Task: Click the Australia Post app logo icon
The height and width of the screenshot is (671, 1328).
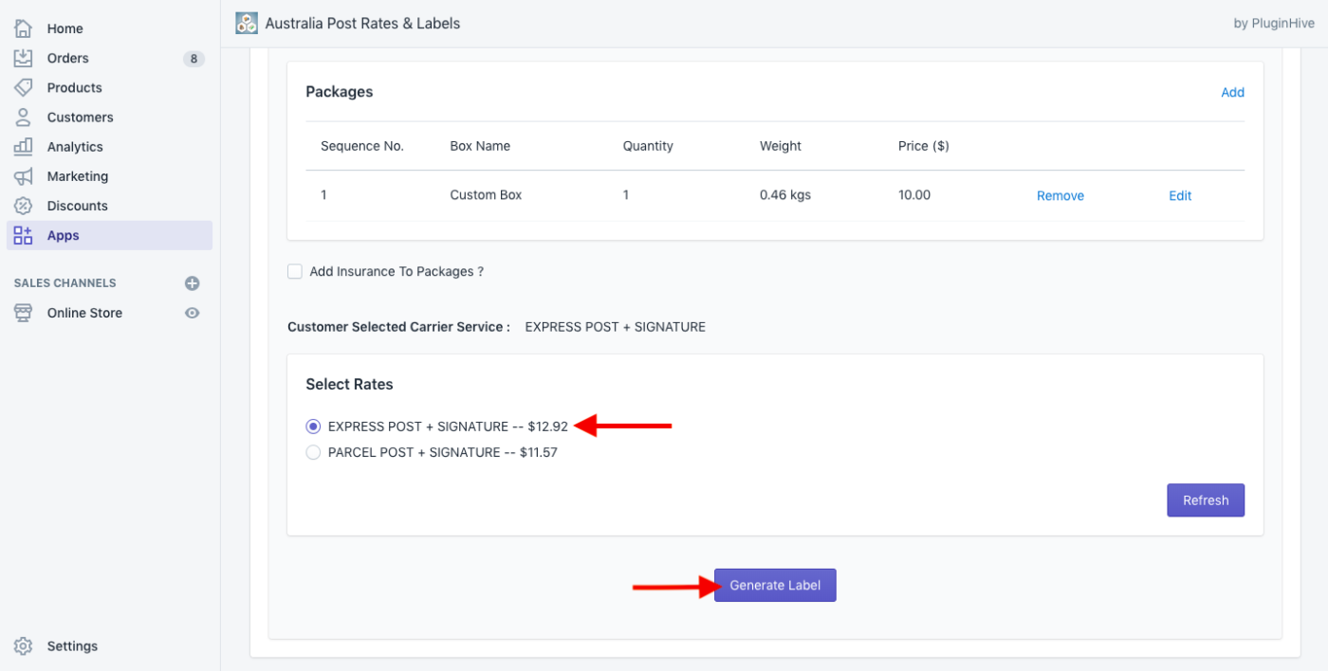Action: point(247,23)
